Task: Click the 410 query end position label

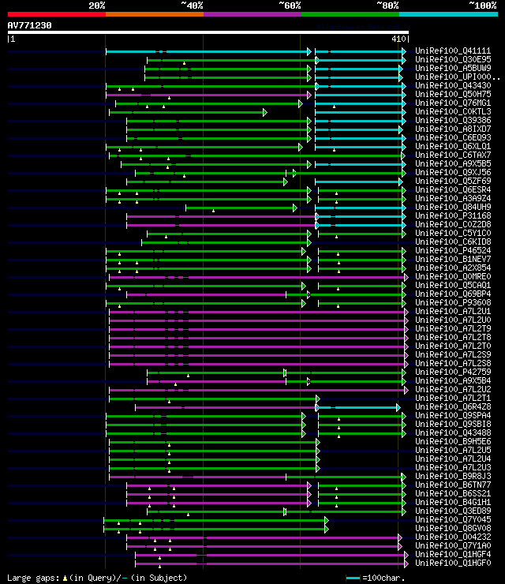Action: point(398,39)
